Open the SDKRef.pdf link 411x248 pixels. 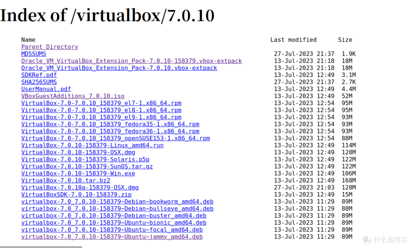coord(39,75)
